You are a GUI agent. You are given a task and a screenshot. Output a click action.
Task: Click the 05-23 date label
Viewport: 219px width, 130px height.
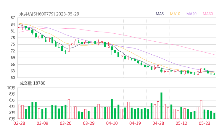click(204, 123)
